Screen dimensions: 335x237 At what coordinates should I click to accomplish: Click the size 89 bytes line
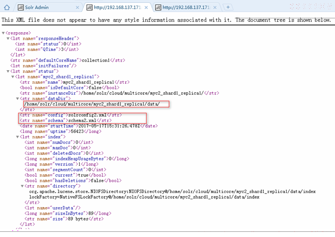[x=64, y=219]
